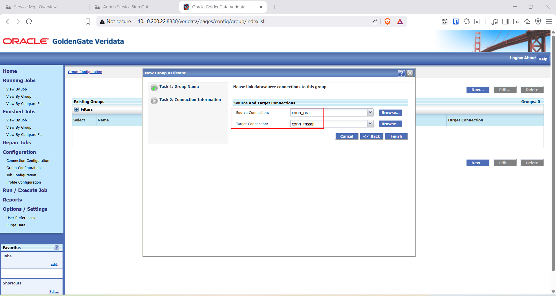Open the Brave VPN shield icon
Image resolution: width=556 pixels, height=296 pixels.
click(x=538, y=21)
